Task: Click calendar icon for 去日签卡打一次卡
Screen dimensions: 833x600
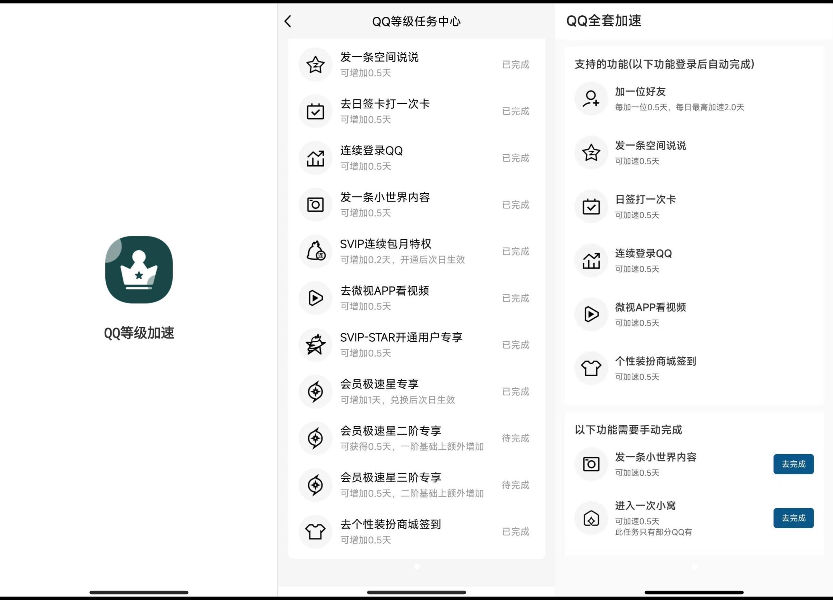Action: (315, 111)
